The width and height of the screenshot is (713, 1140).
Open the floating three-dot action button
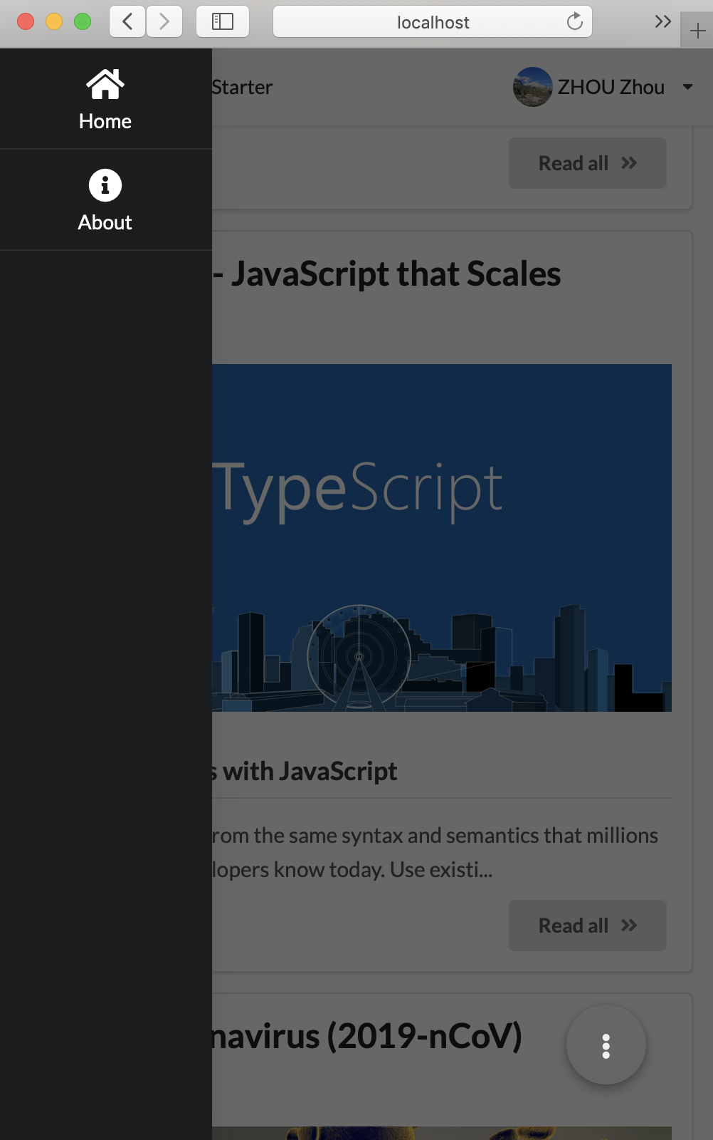coord(606,1045)
